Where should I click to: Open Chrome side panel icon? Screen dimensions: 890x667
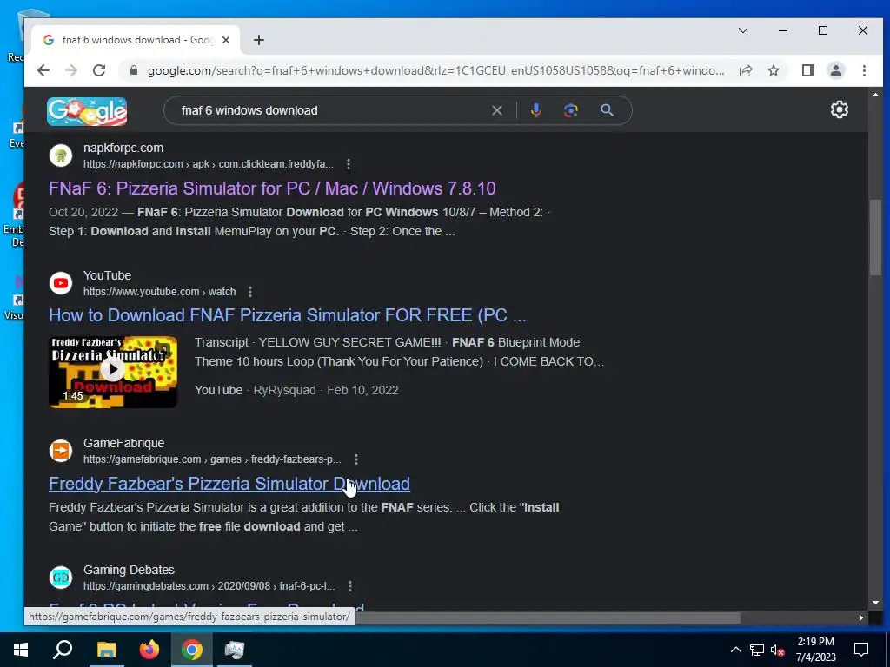tap(807, 70)
